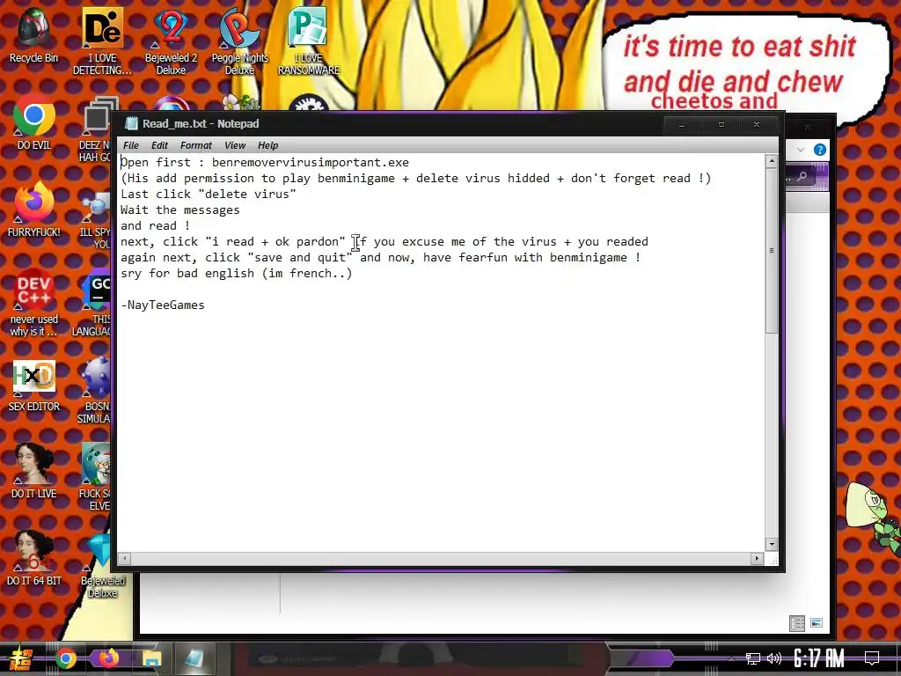Open the elf game desktop shortcut
The width and height of the screenshot is (901, 676).
pyautogui.click(x=95, y=477)
